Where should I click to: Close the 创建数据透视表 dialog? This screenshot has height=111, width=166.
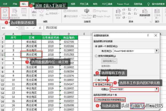pyautogui.click(x=156, y=36)
